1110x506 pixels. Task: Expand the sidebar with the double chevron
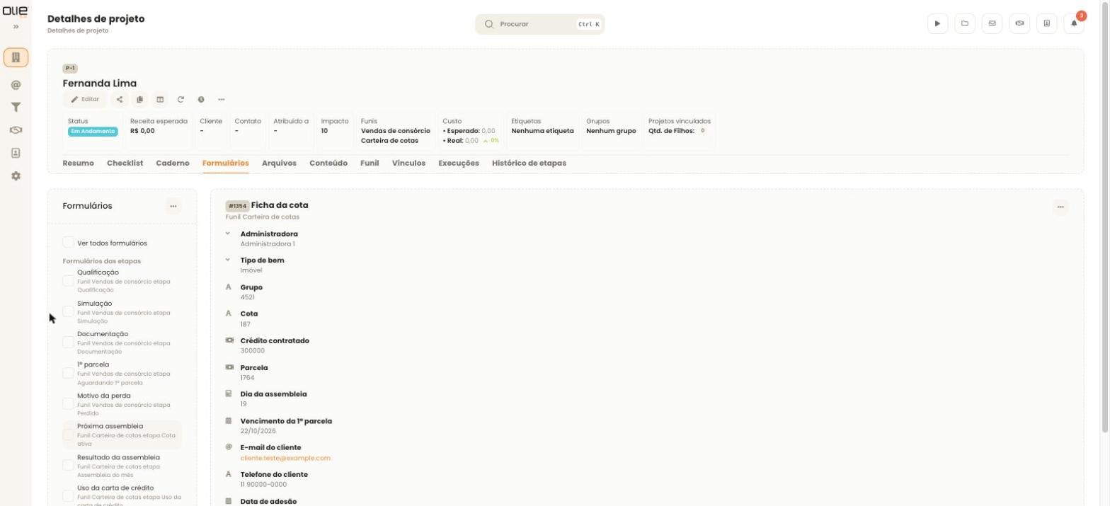16,27
